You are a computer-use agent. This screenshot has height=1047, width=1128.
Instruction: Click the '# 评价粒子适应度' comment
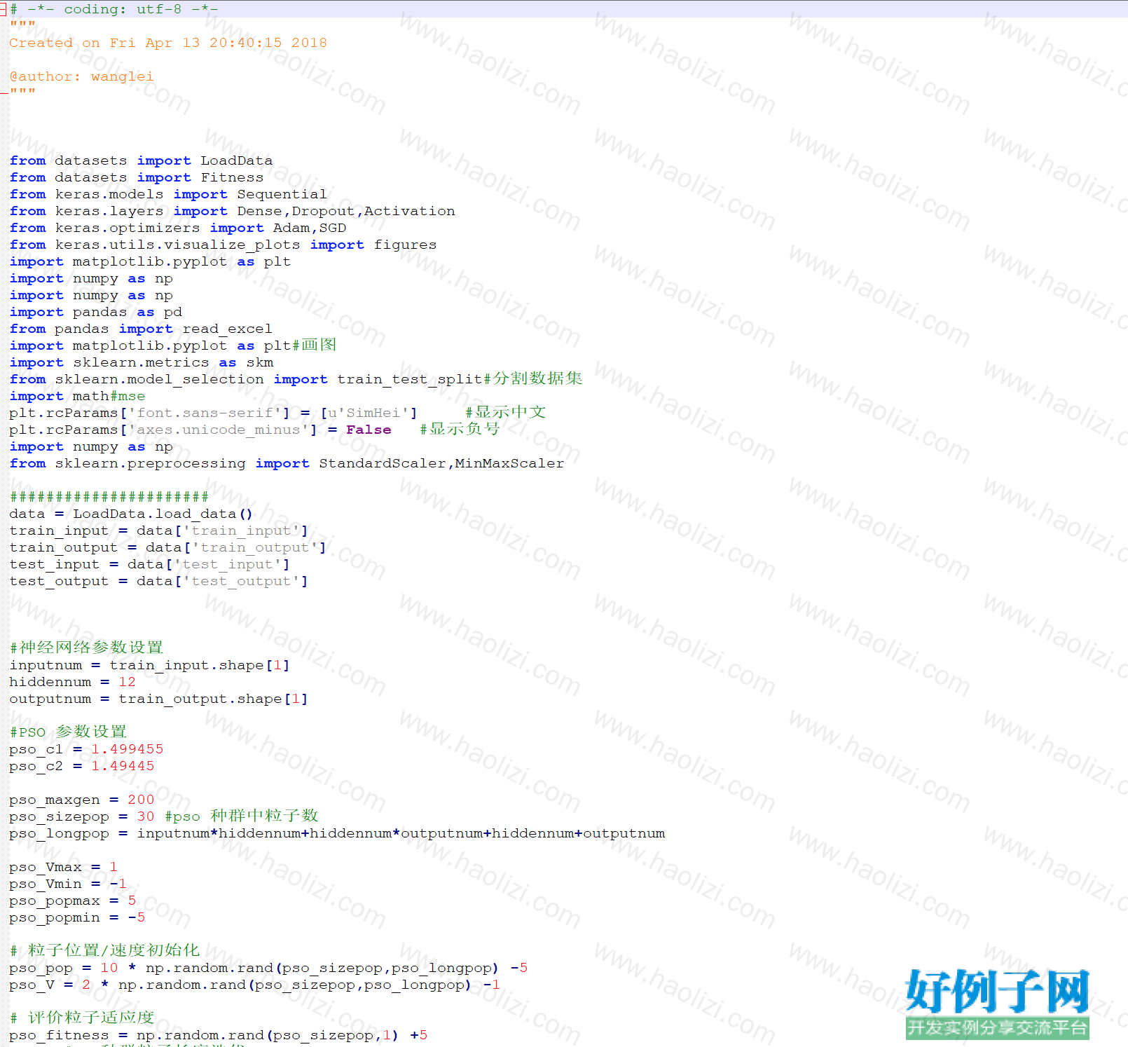tap(82, 1018)
